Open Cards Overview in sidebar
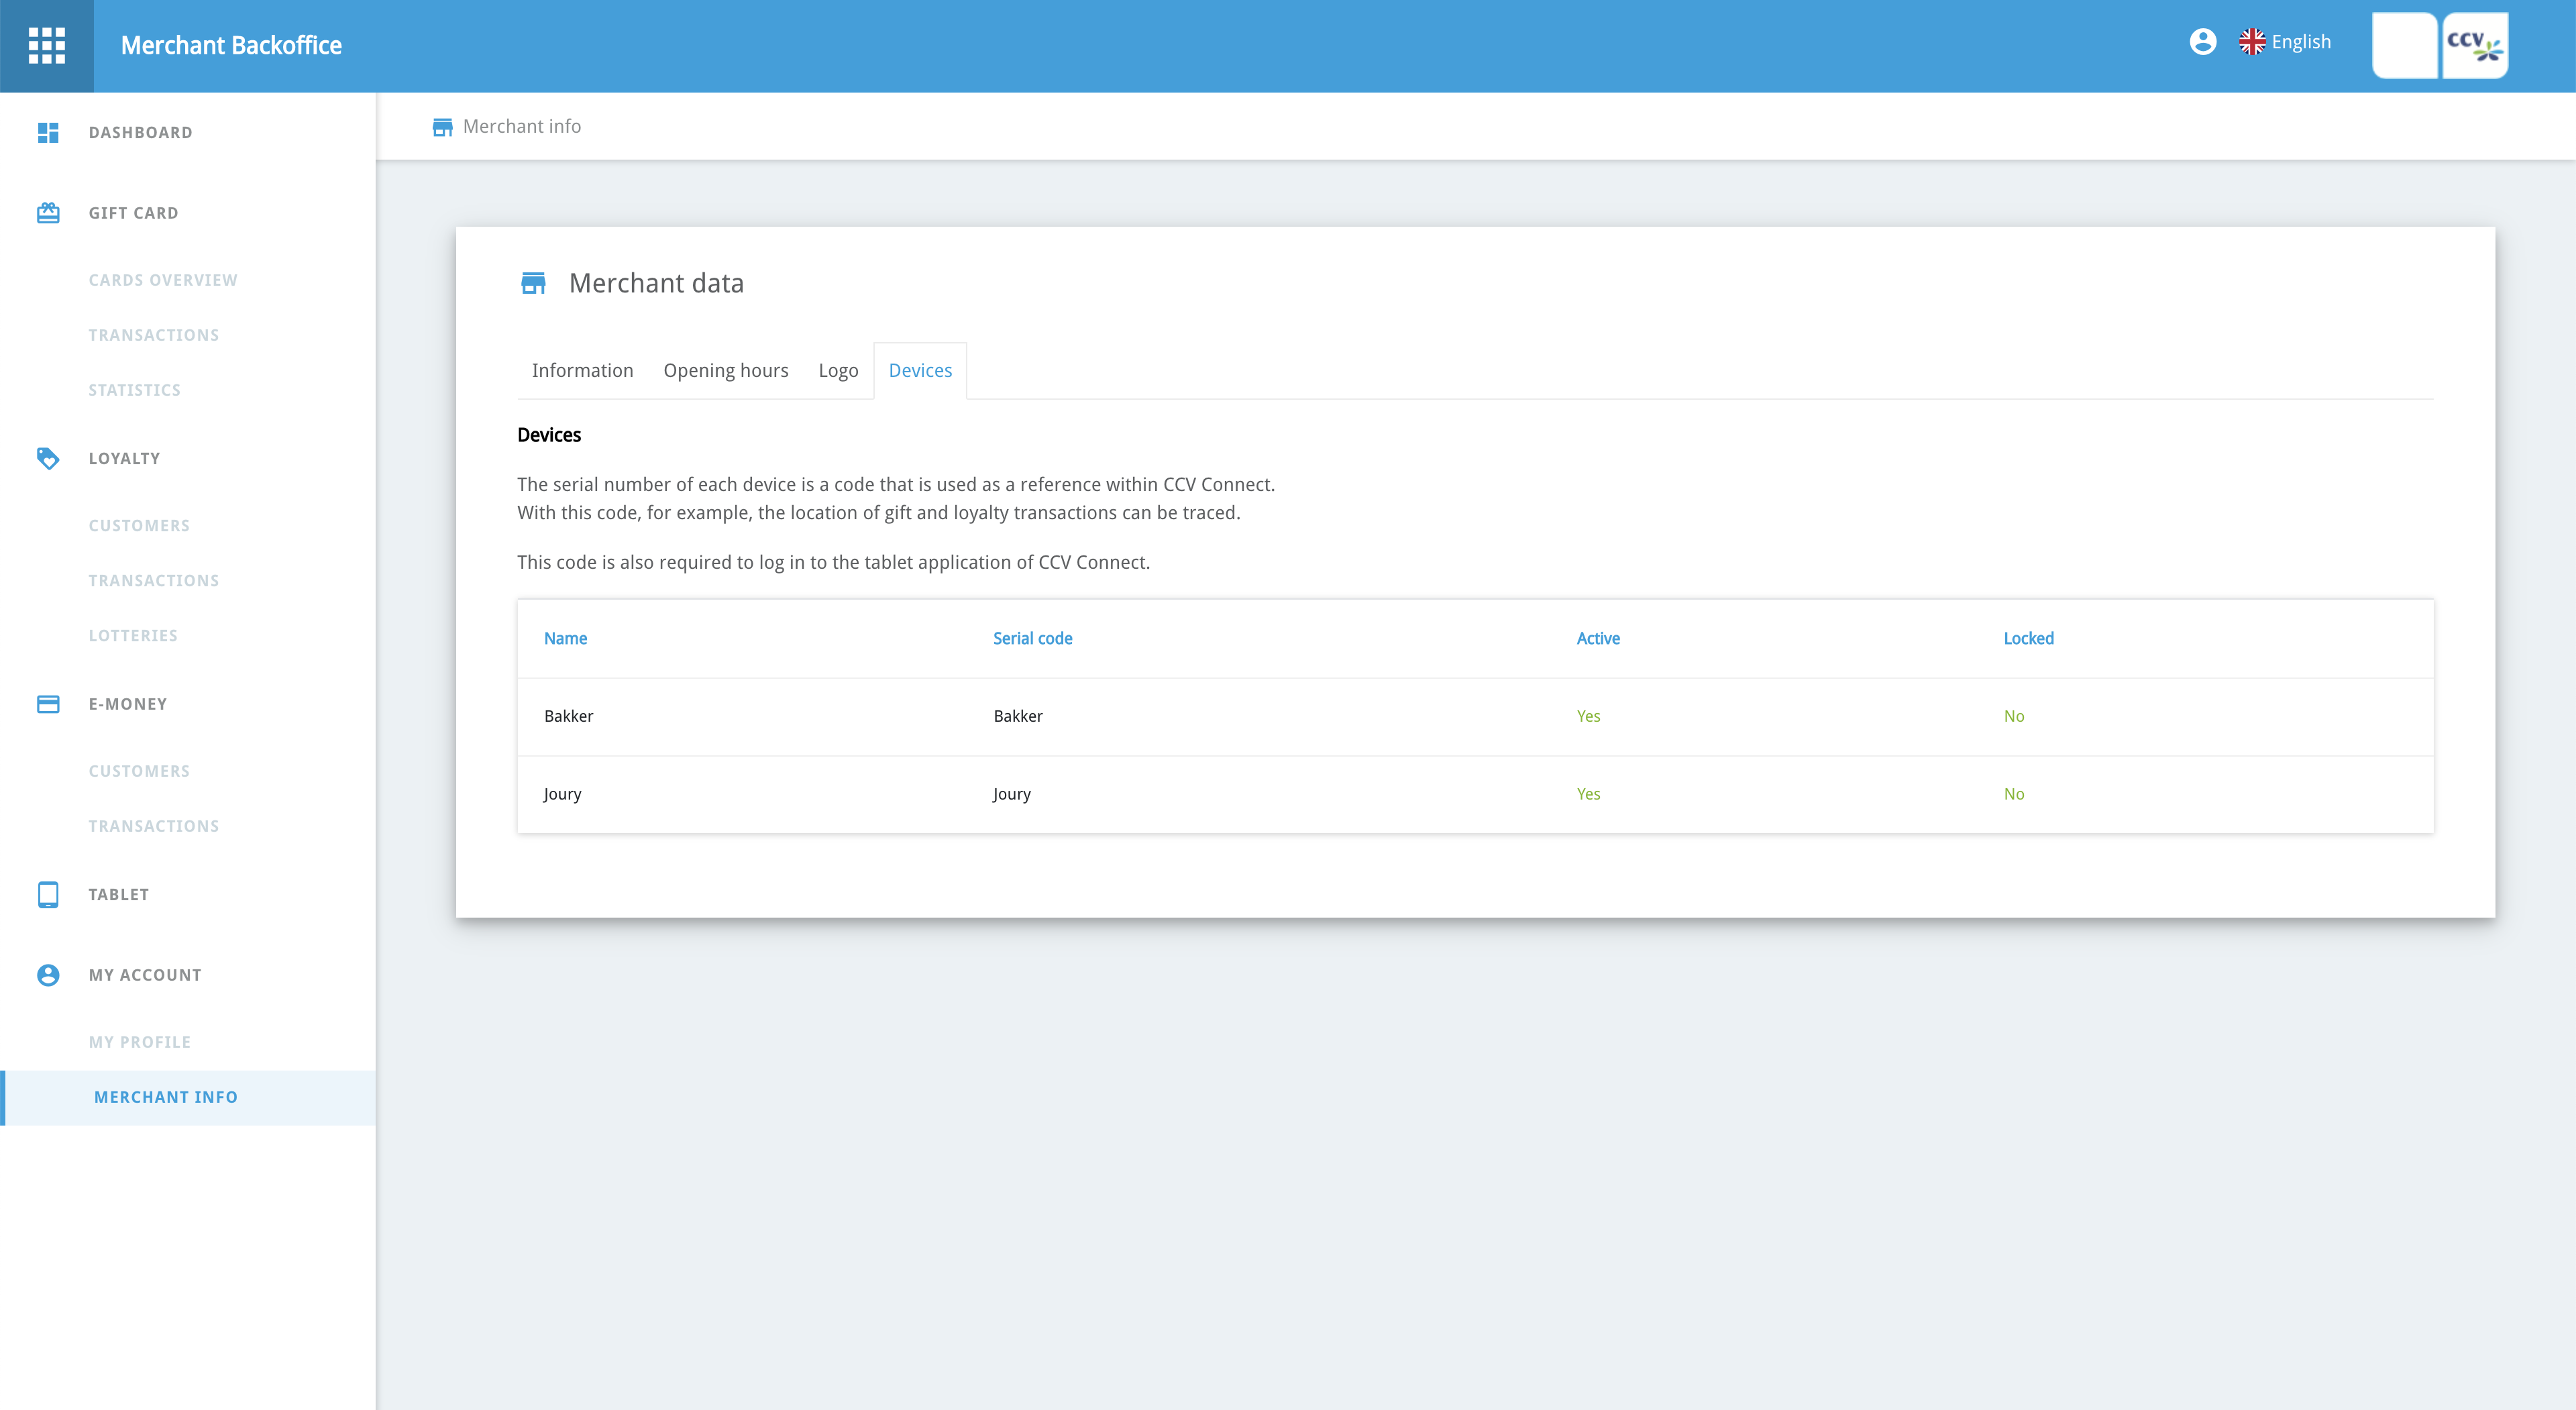Screen dimensions: 2576x1410 click(x=163, y=280)
